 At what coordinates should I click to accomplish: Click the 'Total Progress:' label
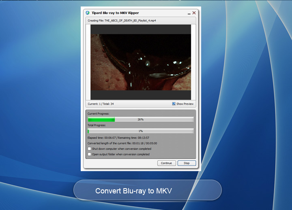click(97, 125)
